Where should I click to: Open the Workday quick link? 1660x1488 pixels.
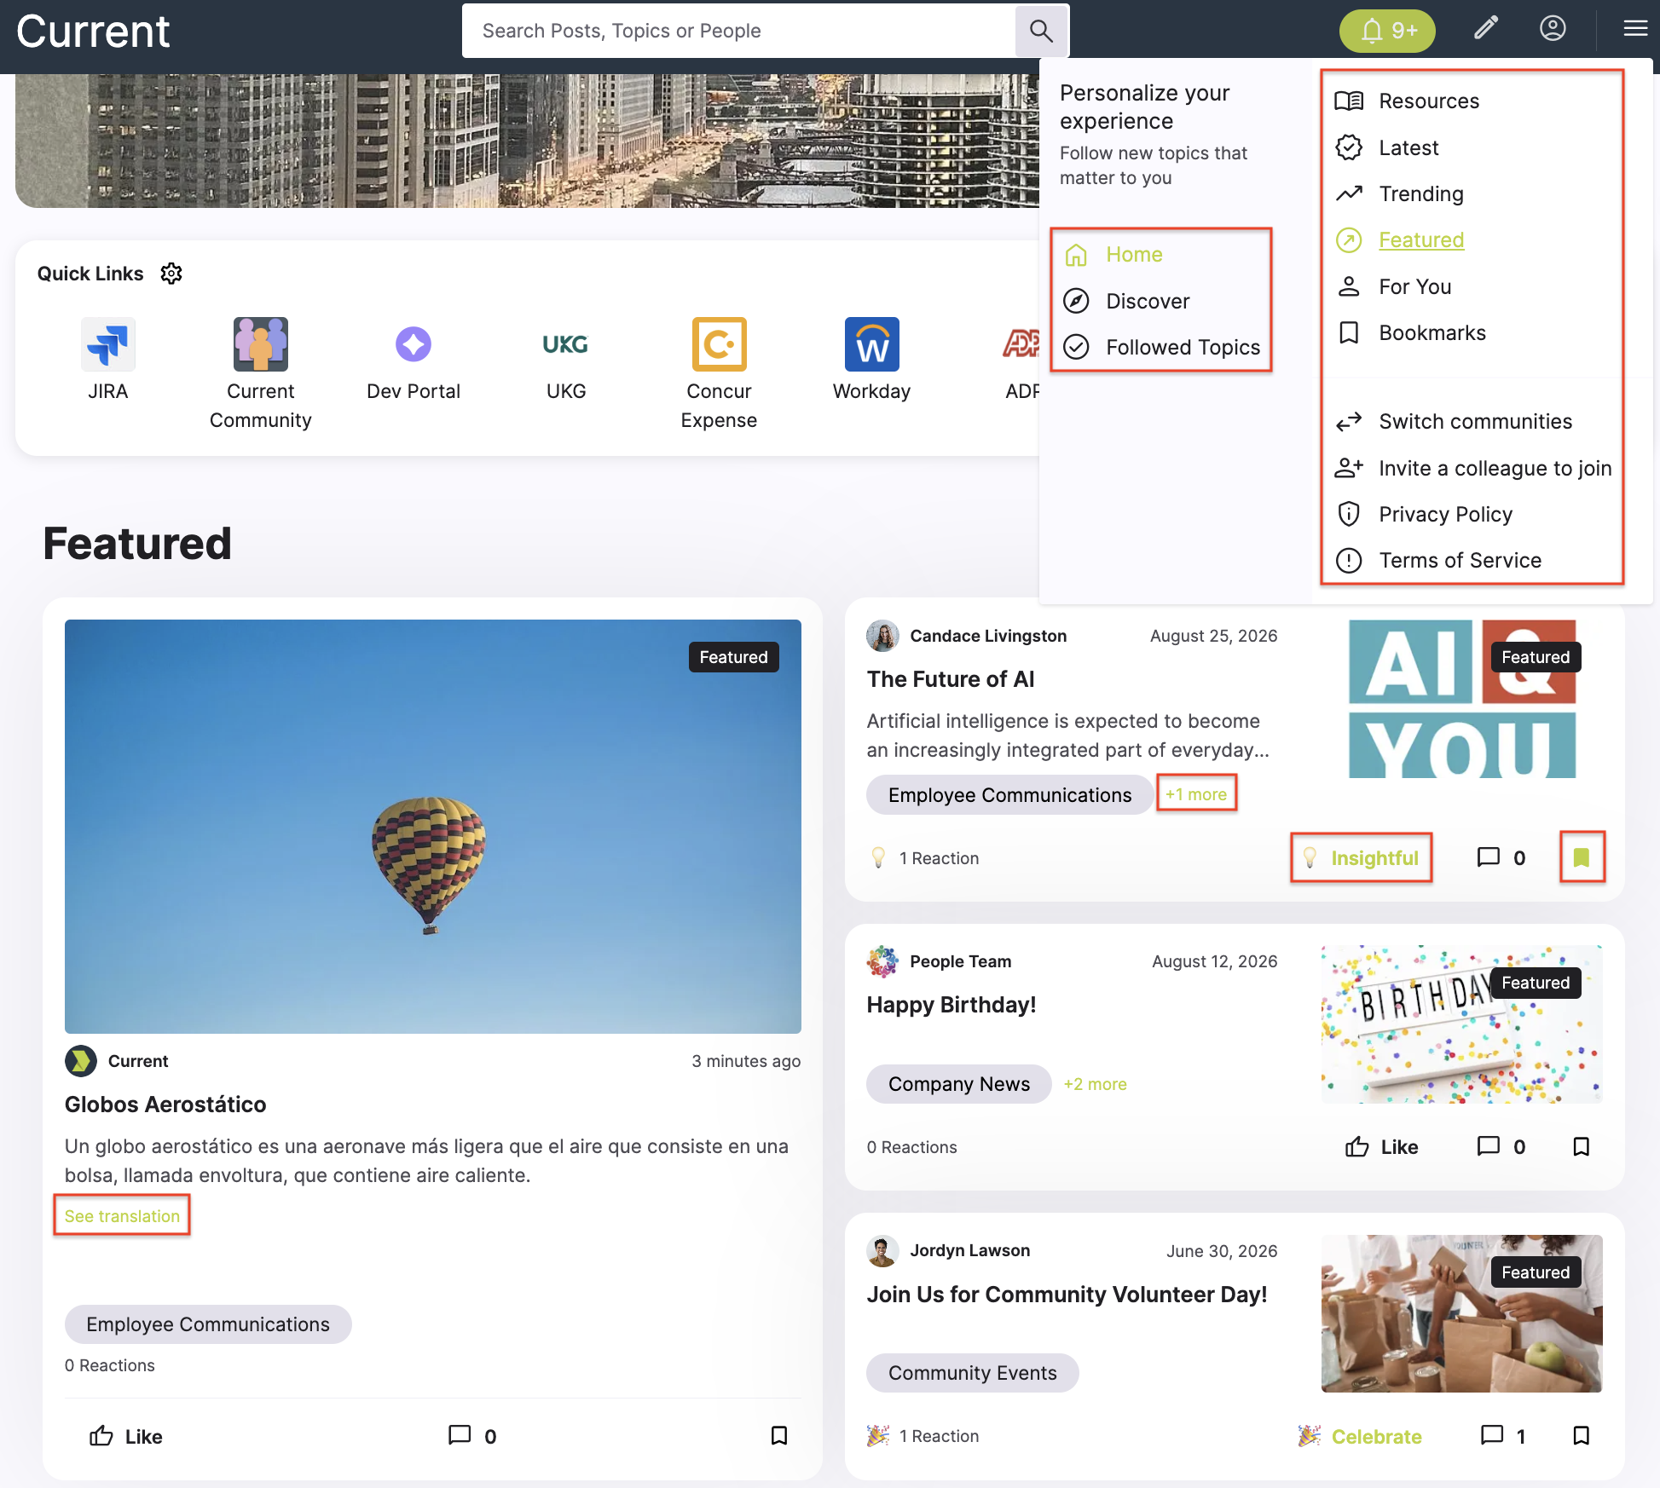871,360
